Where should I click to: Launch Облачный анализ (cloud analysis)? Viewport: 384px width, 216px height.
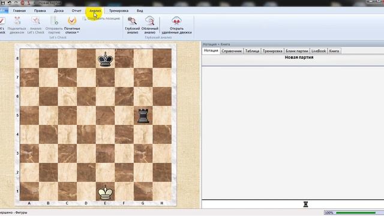(149, 25)
